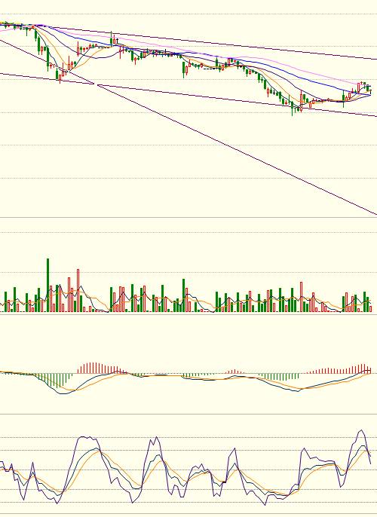Click the highest oscillator peak at far right
Image resolution: width=377 pixels, height=517 pixels.
click(x=361, y=430)
